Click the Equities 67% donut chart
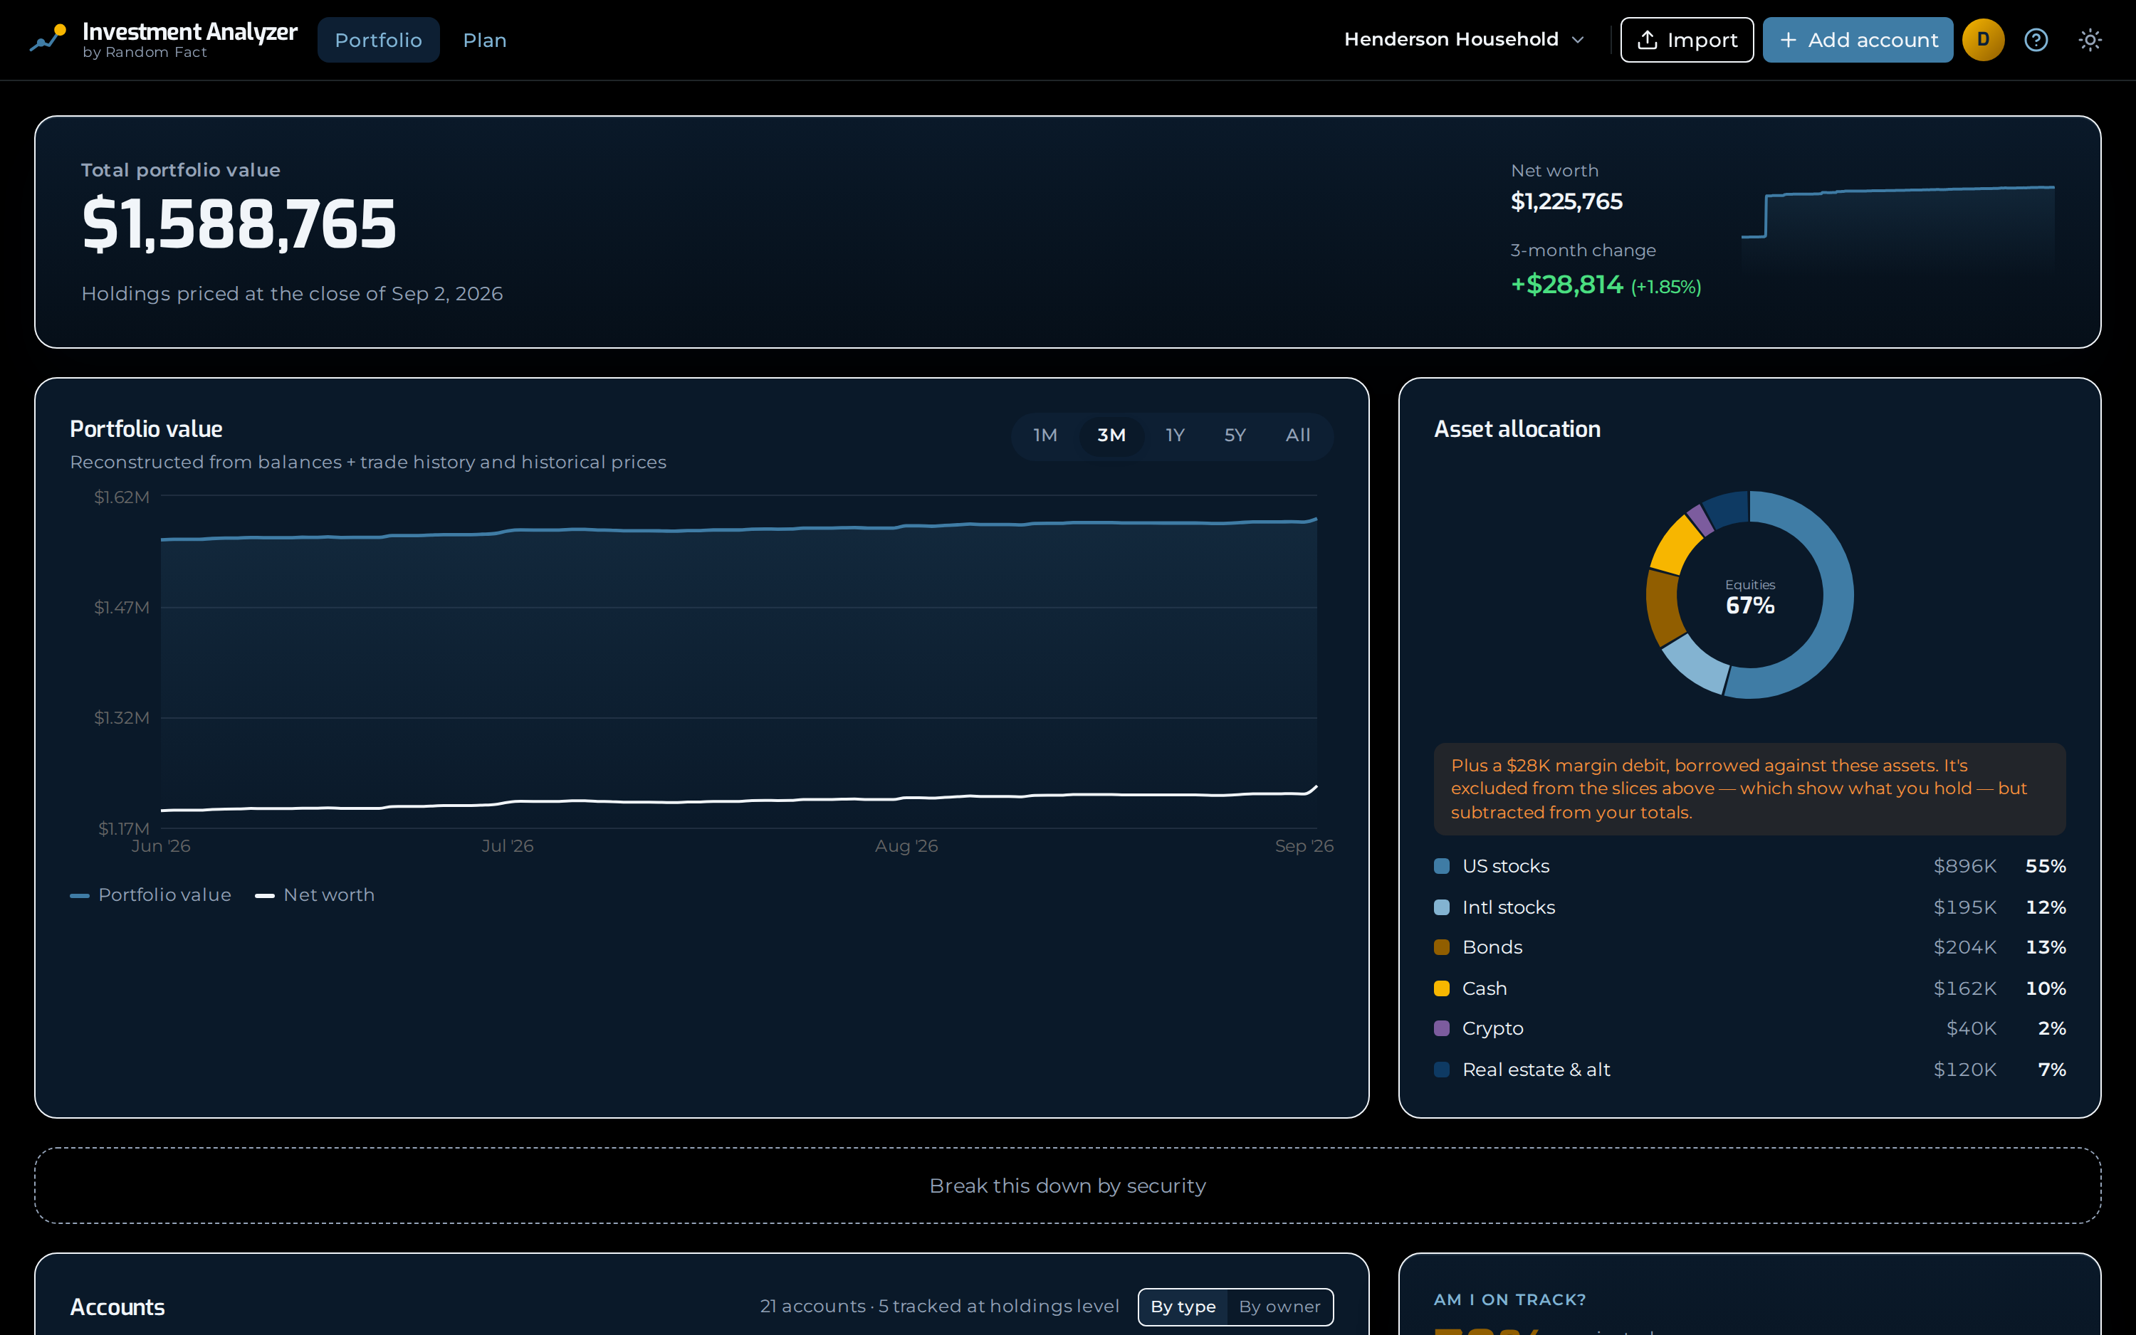 tap(1749, 595)
